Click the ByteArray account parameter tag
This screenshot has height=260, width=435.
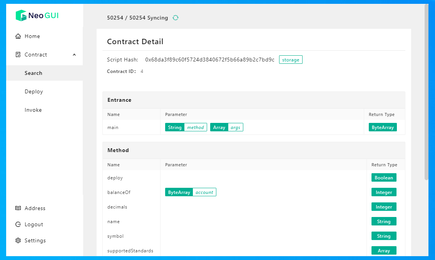(191, 192)
